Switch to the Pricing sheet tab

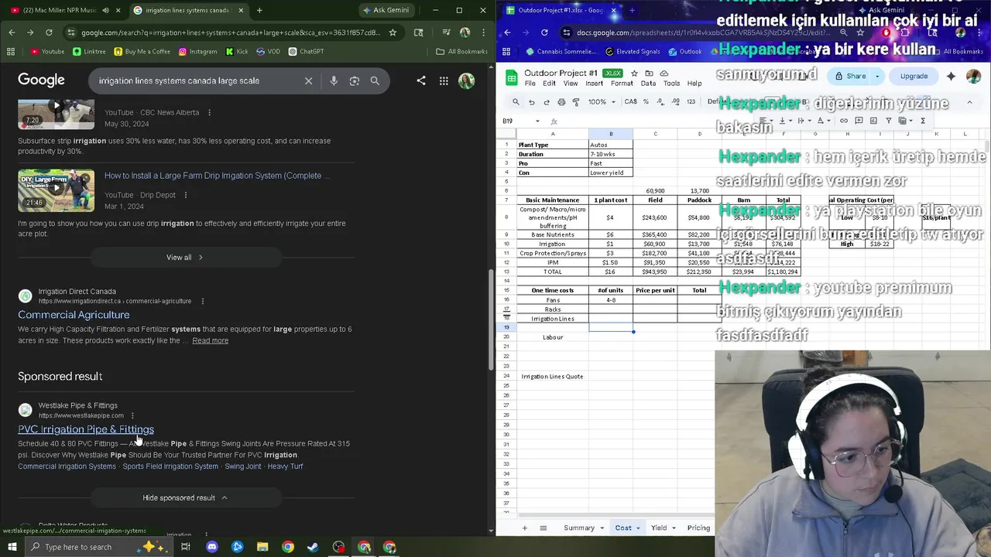pos(698,528)
